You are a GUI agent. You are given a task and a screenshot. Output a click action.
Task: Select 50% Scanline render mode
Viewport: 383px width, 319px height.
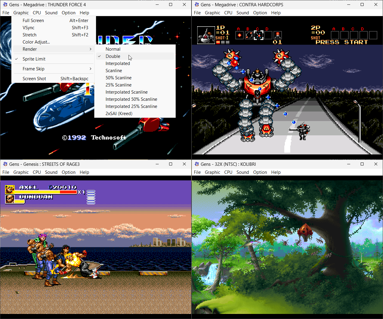click(135, 78)
